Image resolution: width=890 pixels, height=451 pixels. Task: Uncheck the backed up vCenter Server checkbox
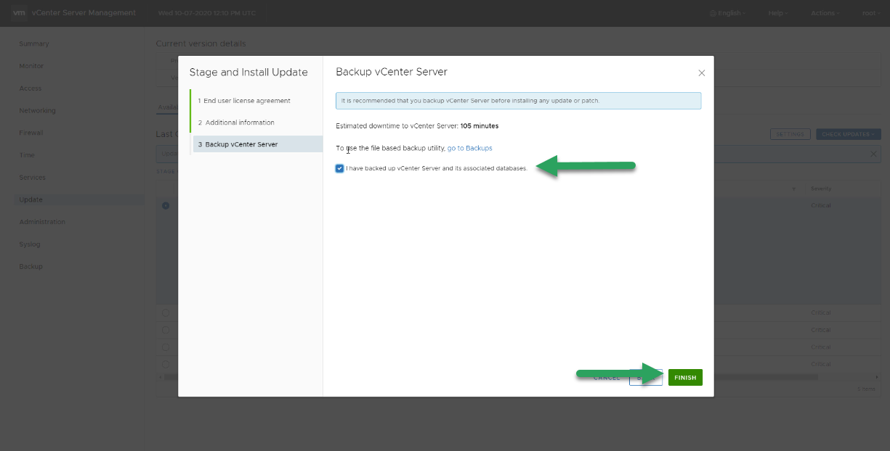click(x=340, y=168)
